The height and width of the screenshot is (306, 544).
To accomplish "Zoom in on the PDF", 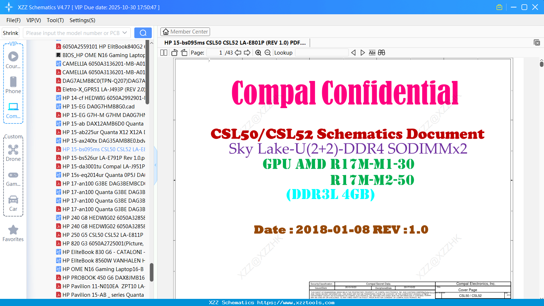I will [x=258, y=52].
